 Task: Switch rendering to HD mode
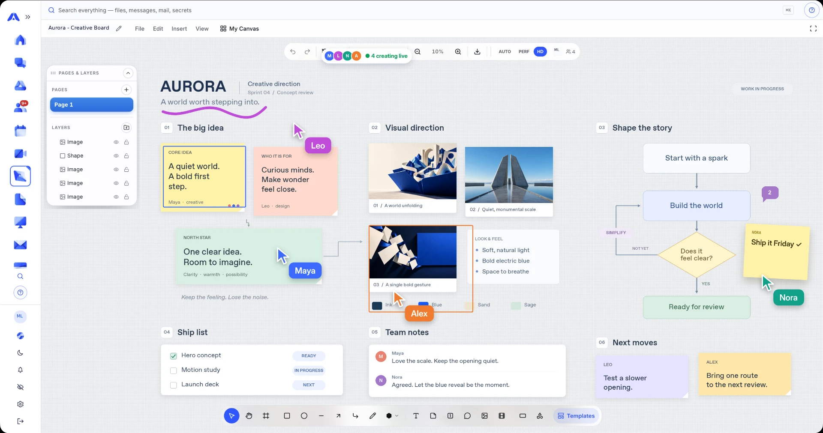click(x=540, y=52)
